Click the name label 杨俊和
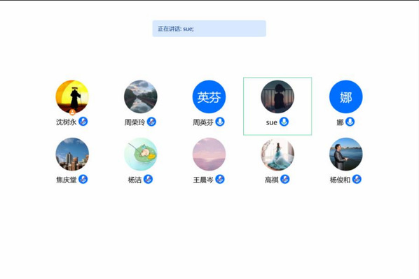 [340, 180]
